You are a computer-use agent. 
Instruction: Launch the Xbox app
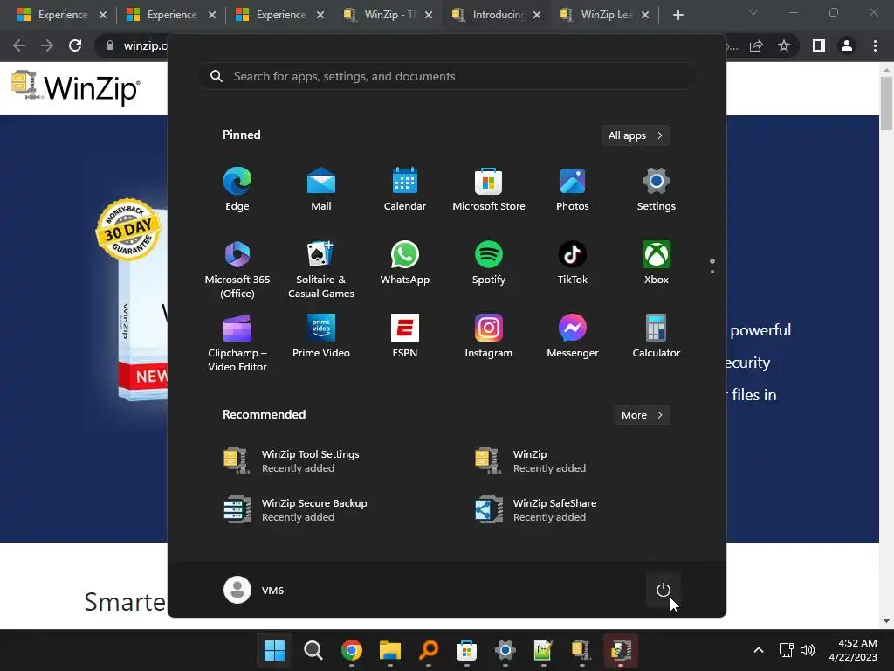click(657, 262)
